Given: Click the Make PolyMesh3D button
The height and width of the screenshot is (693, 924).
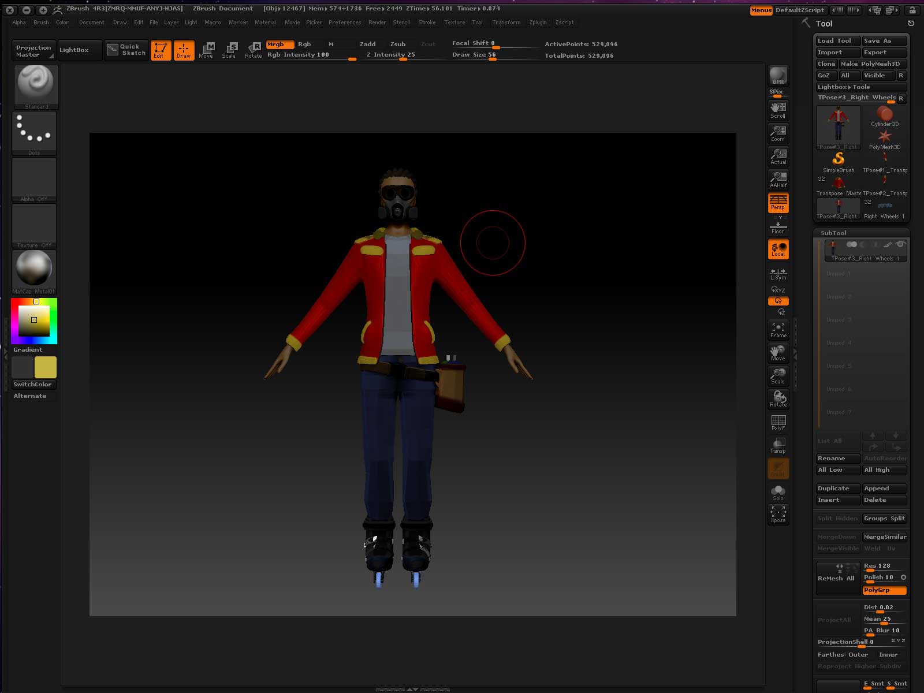Looking at the screenshot, I should (x=873, y=64).
